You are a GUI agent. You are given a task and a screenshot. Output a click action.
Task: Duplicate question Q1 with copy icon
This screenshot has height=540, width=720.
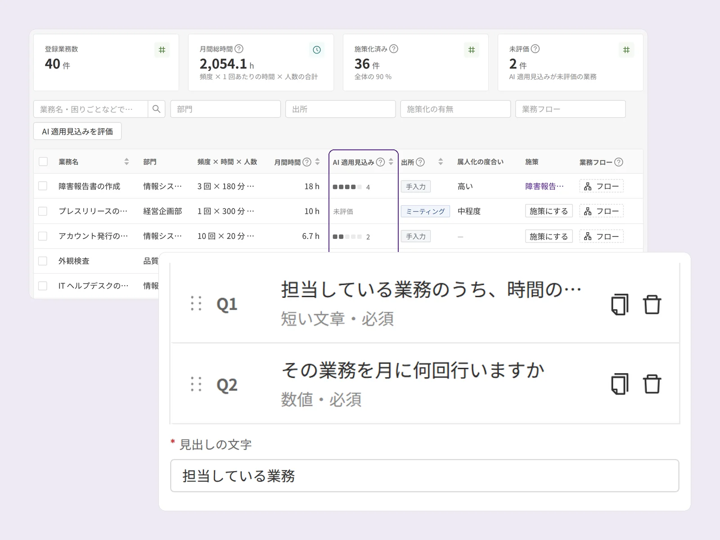click(x=620, y=305)
